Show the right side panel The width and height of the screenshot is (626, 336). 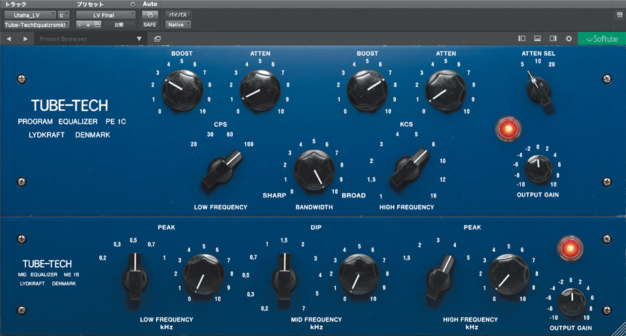553,38
